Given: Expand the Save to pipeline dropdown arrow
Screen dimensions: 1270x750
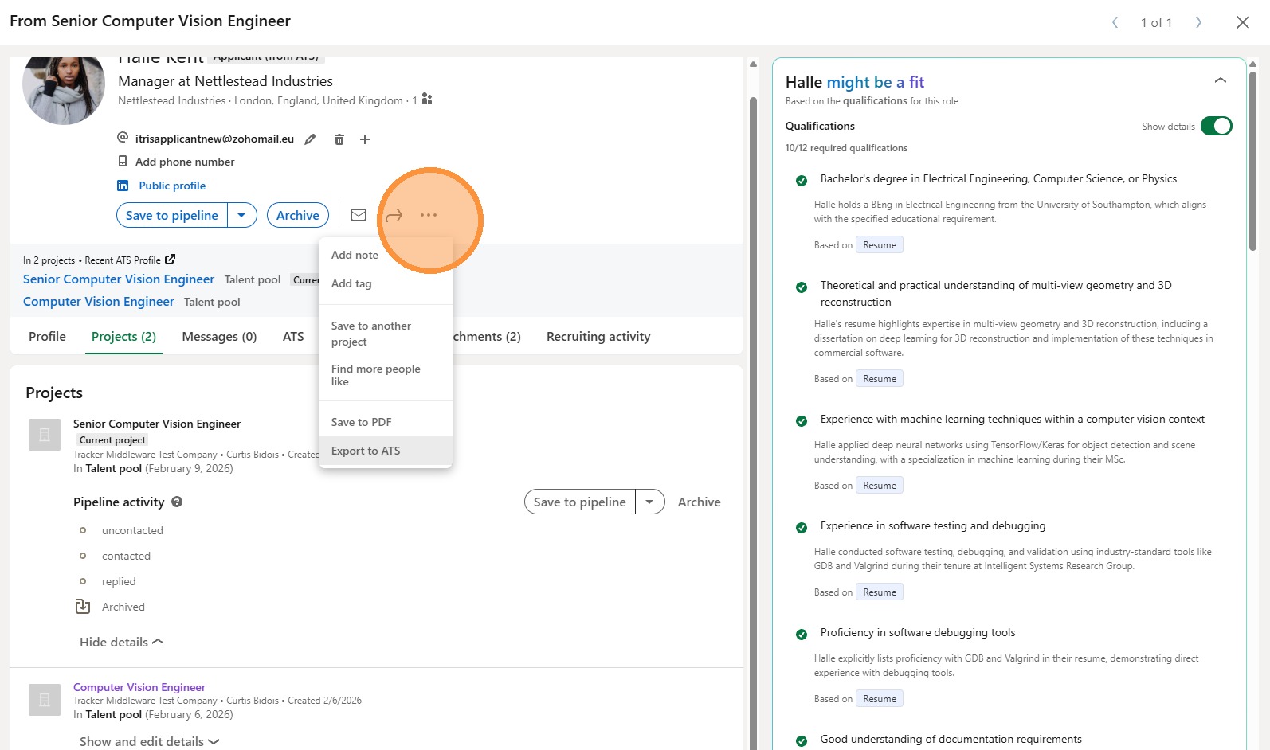Looking at the screenshot, I should [x=241, y=215].
